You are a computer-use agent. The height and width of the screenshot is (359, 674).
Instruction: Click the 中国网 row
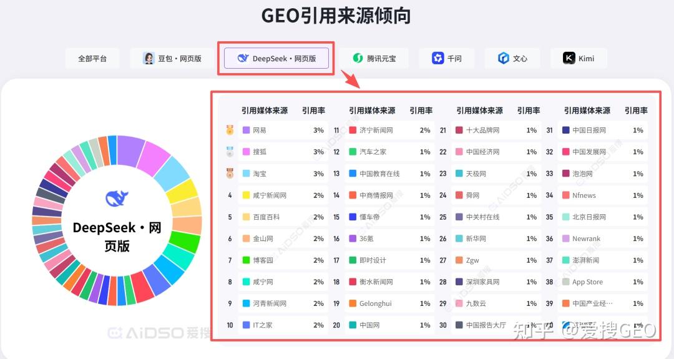(x=389, y=325)
